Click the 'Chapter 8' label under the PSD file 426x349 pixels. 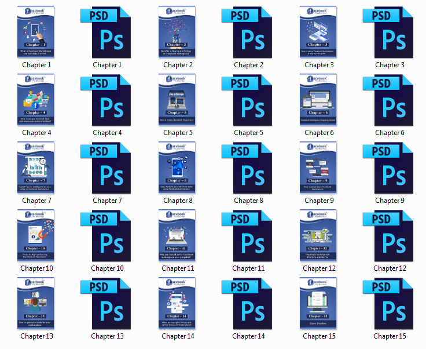tap(248, 201)
